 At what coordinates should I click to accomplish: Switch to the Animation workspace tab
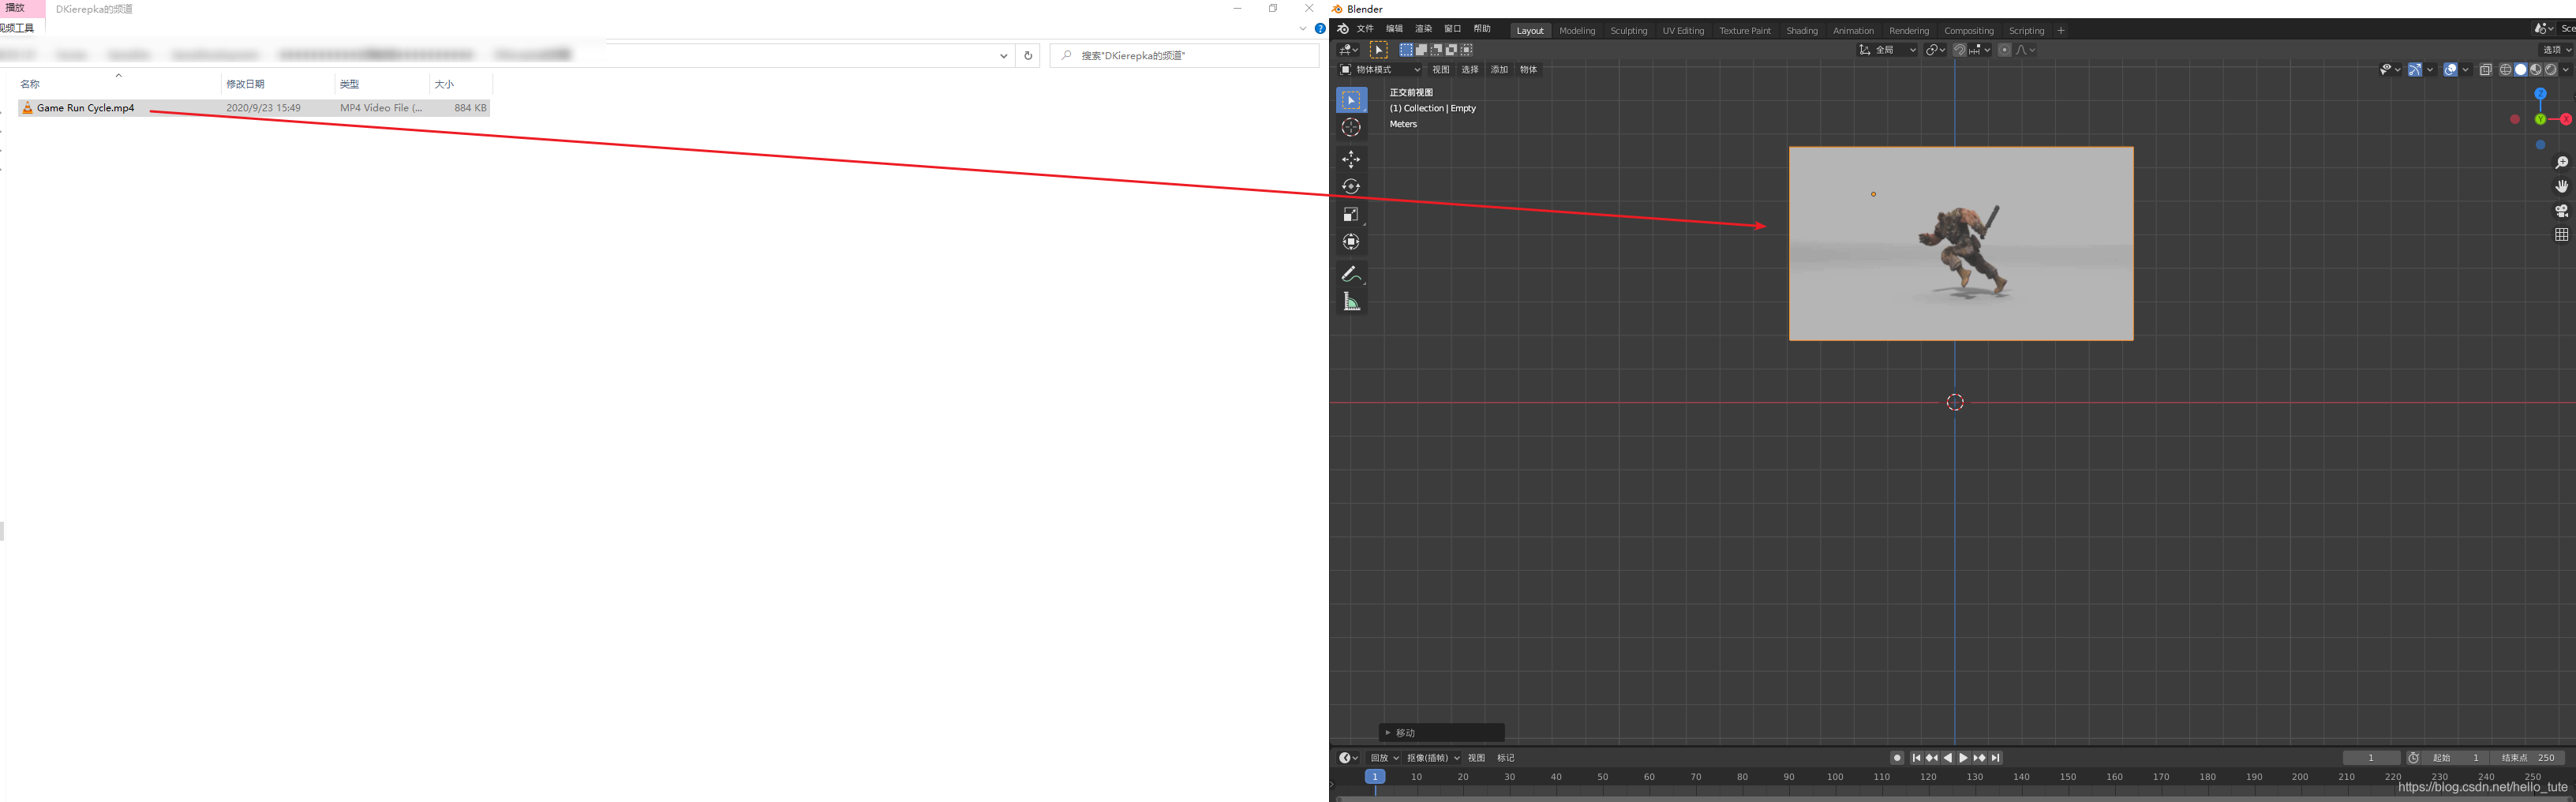point(1853,31)
